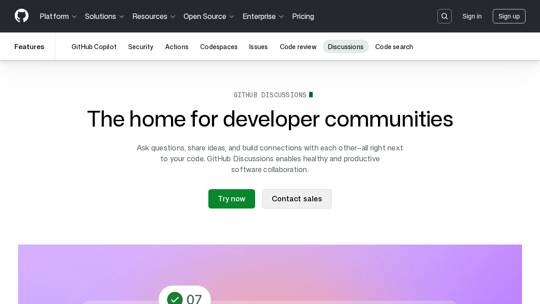Screen dimensions: 540x304
Task: Click the GitHub Octocat logo
Action: point(22,16)
